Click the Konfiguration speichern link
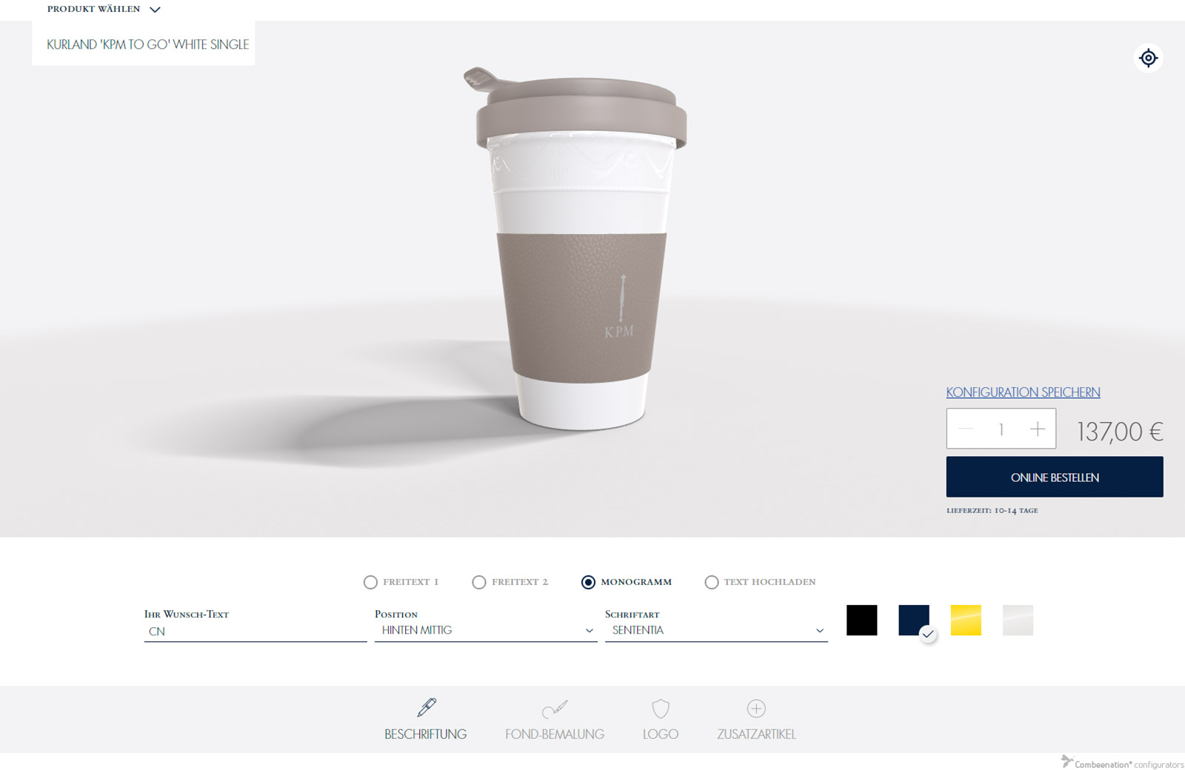Screen dimensions: 1185x770 pos(1023,392)
